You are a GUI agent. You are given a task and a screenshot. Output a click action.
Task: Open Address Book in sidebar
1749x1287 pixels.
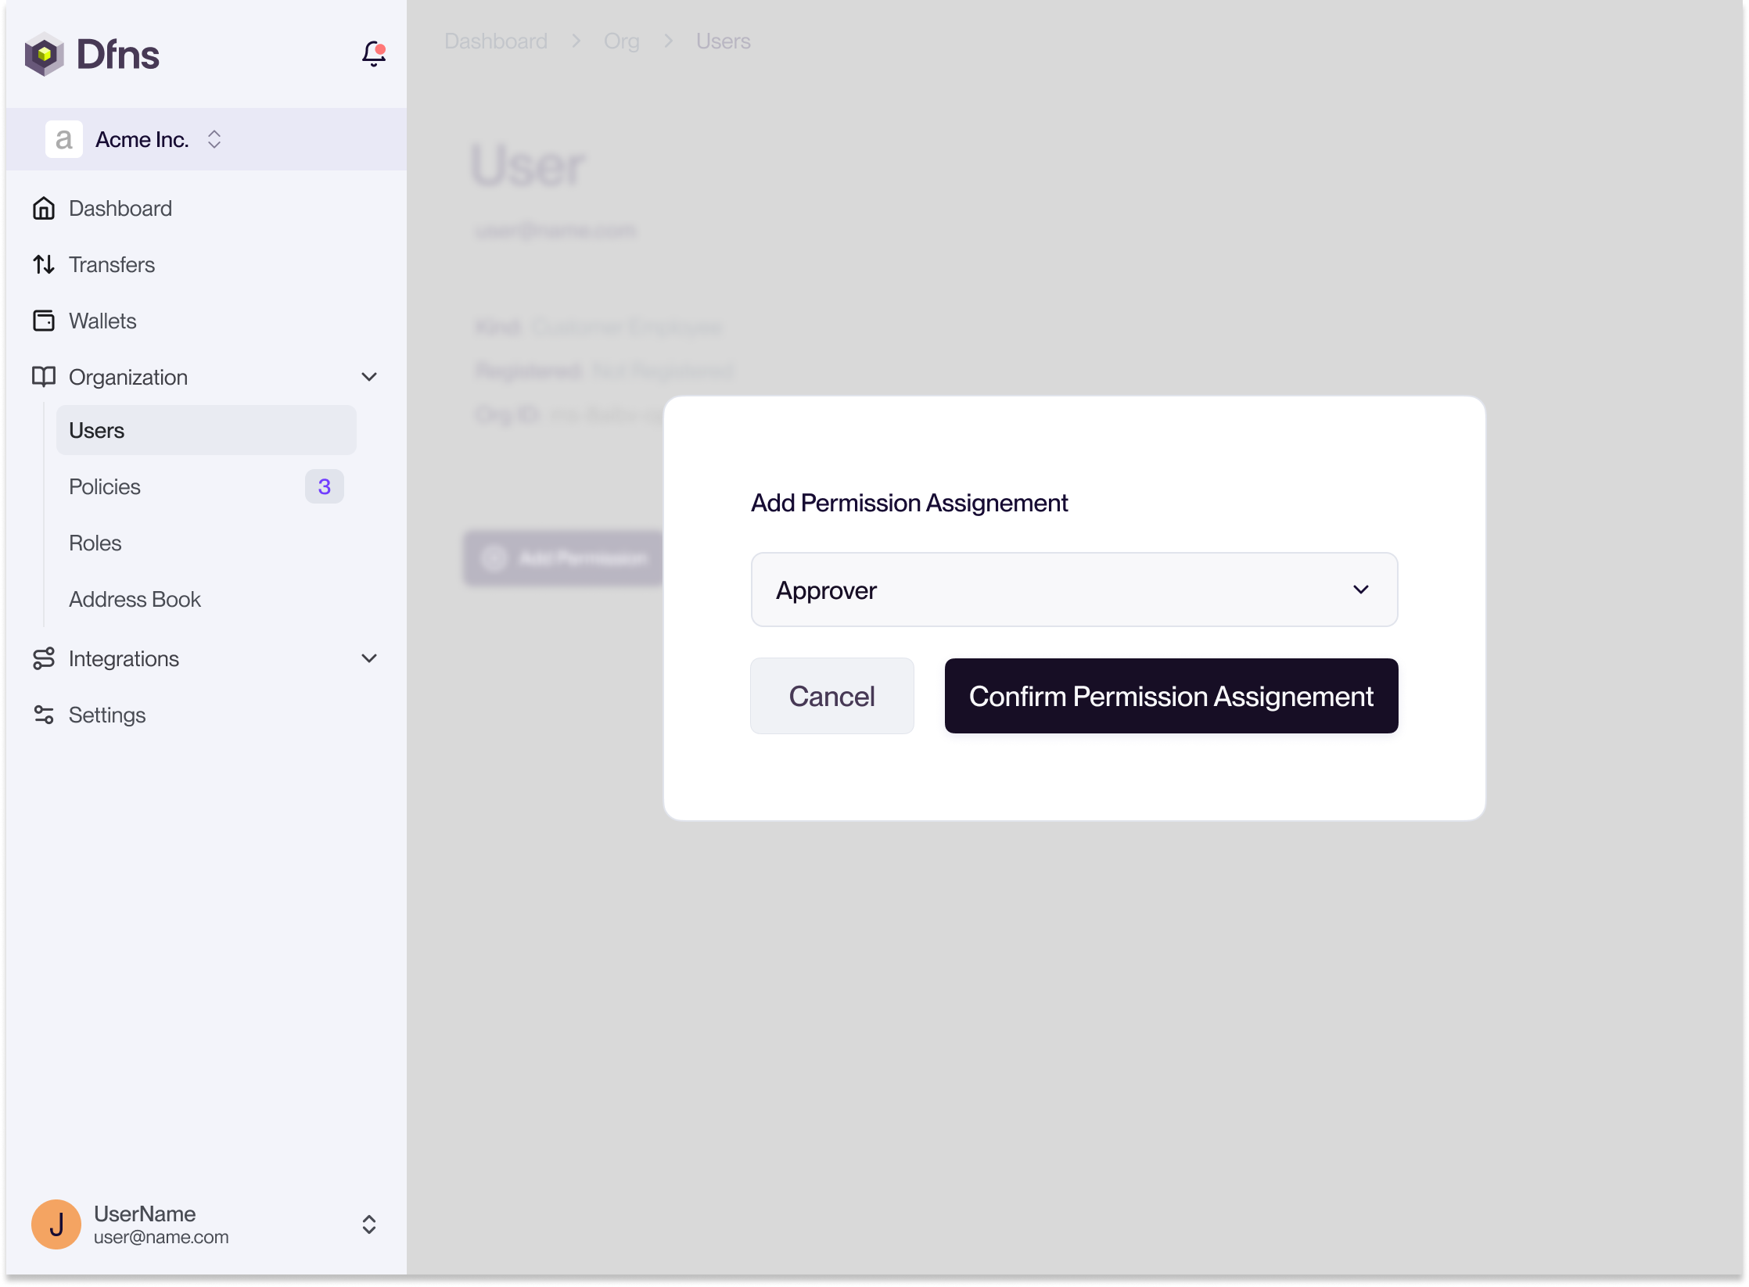(135, 600)
